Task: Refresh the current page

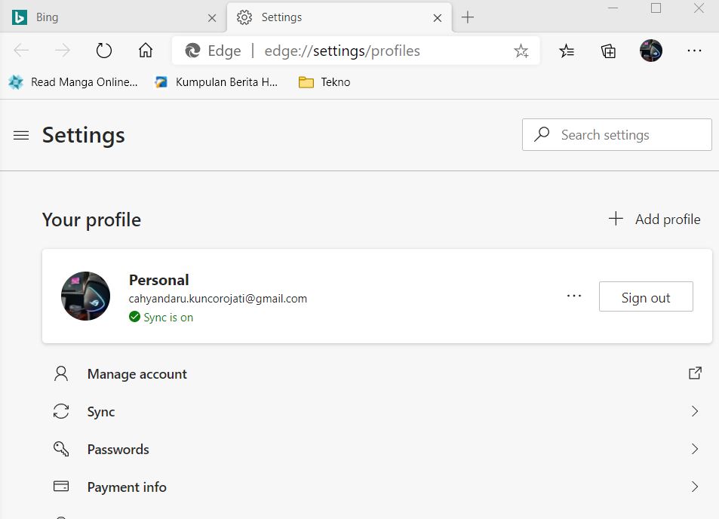Action: click(103, 51)
